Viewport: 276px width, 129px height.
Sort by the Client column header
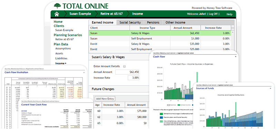tap(109, 28)
